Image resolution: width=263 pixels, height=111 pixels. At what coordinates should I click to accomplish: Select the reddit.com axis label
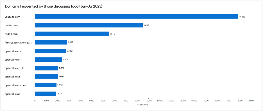(11, 34)
